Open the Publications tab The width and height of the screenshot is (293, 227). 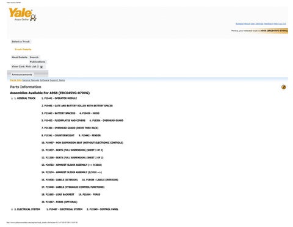(x=38, y=62)
